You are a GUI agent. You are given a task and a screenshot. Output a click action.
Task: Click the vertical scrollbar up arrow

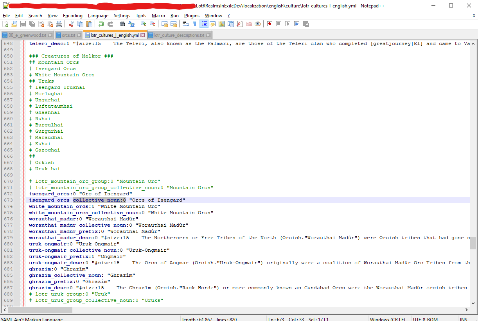click(x=473, y=43)
